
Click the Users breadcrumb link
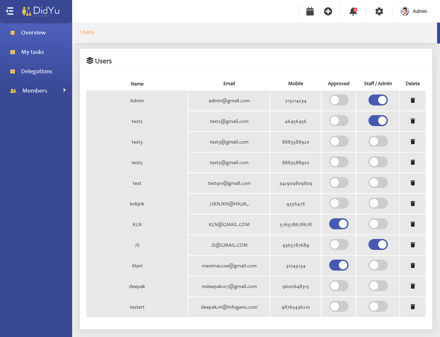(x=87, y=32)
